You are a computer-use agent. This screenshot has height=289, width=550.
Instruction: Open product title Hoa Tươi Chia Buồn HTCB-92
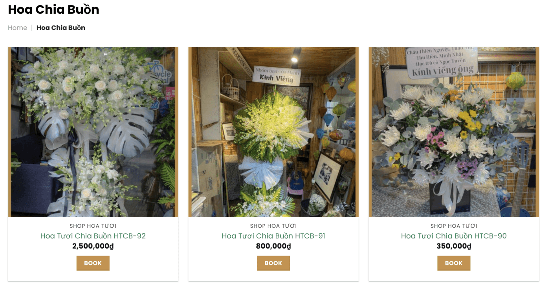(93, 236)
